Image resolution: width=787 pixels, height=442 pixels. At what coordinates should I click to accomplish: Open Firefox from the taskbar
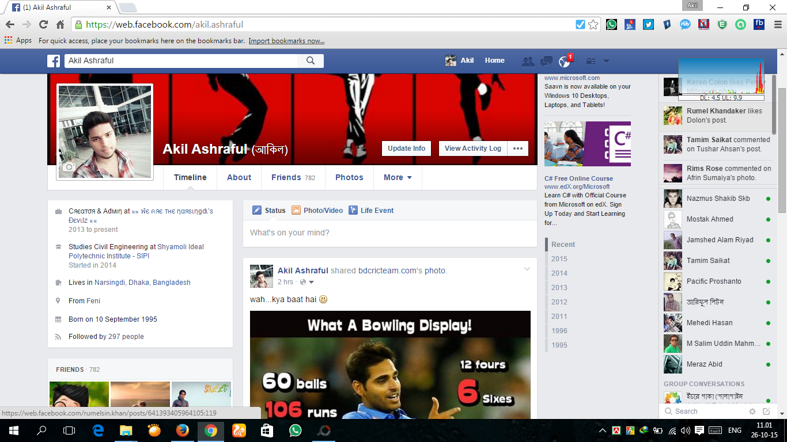tap(183, 430)
